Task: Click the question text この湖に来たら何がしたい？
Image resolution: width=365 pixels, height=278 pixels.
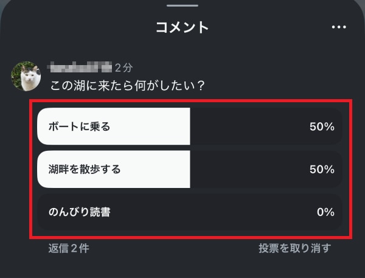Action: (127, 85)
